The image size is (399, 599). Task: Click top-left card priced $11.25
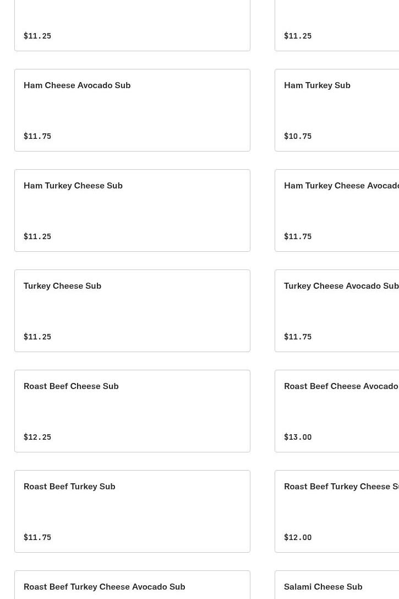click(x=132, y=25)
